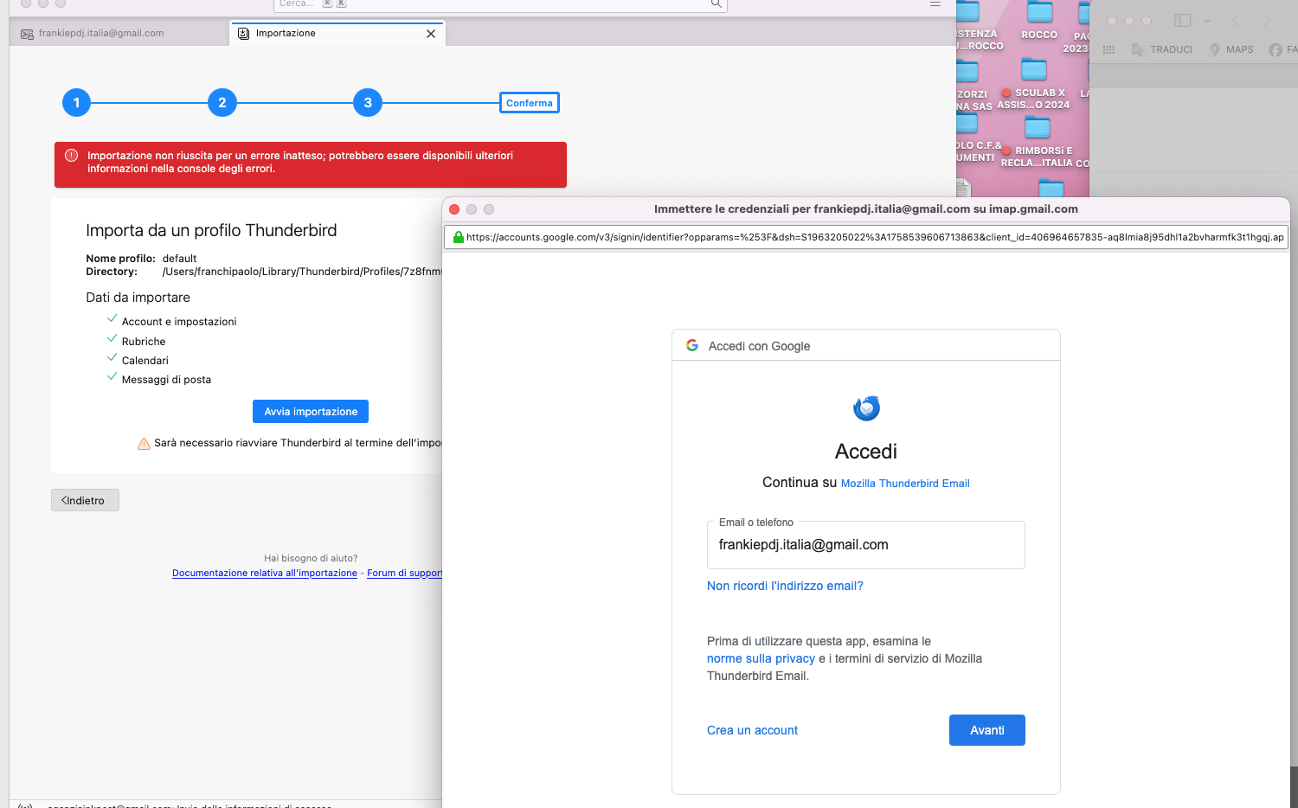The width and height of the screenshot is (1298, 808).
Task: Open Documentazione relativa all'importazione link
Action: [265, 573]
